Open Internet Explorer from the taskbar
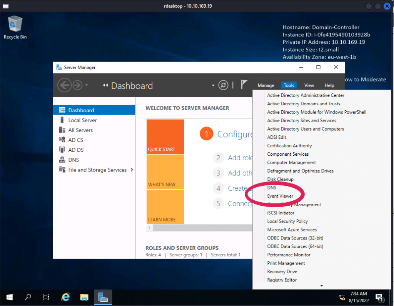394x306 pixels. click(66, 297)
